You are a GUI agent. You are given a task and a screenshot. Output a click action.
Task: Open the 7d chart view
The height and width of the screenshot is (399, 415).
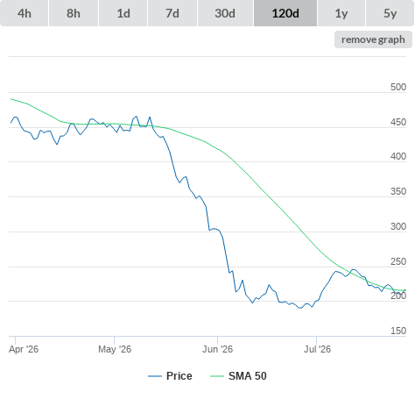172,13
